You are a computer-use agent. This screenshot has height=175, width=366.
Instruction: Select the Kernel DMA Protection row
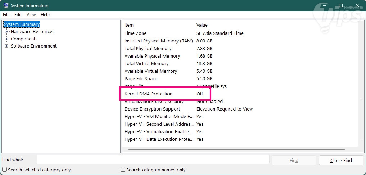(x=148, y=94)
